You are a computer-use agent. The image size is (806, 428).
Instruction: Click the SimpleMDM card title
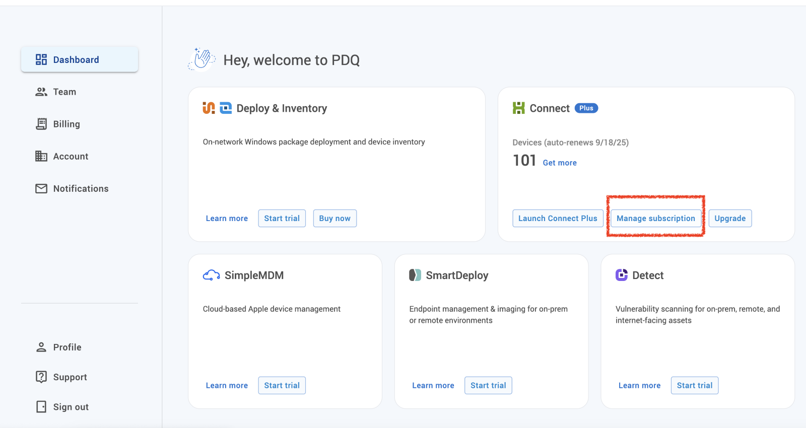[254, 275]
